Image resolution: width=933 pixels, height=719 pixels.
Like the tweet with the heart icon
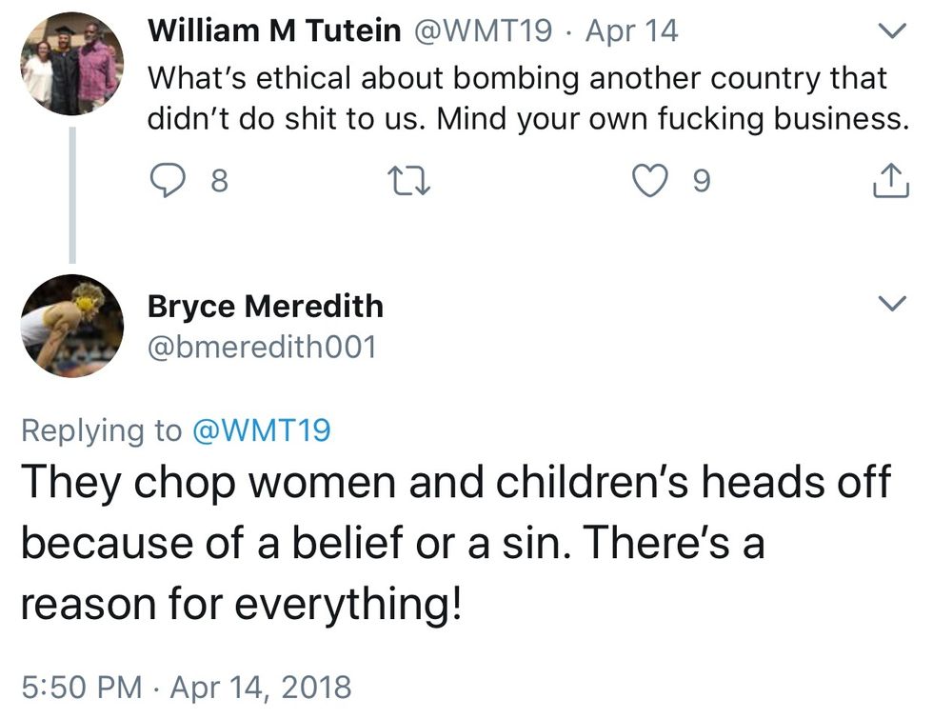pyautogui.click(x=650, y=180)
